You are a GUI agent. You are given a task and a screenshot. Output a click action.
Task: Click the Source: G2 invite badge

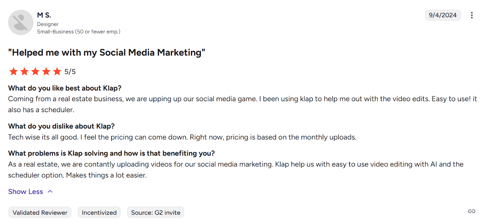[x=156, y=212]
